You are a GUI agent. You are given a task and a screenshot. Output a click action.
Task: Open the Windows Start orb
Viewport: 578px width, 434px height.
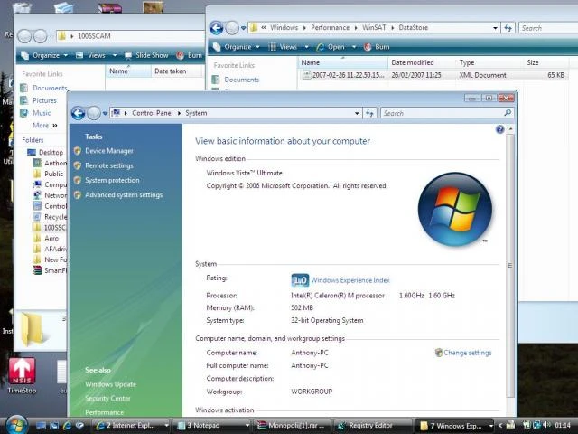pyautogui.click(x=16, y=425)
